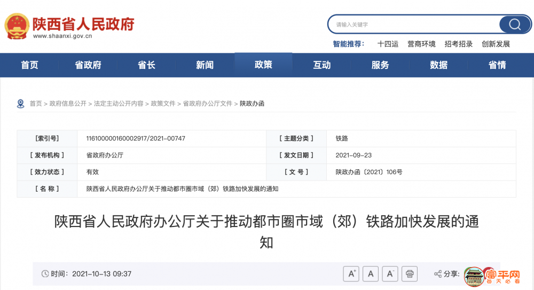Reset font size with middle A button
The height and width of the screenshot is (290, 534).
[x=371, y=274]
